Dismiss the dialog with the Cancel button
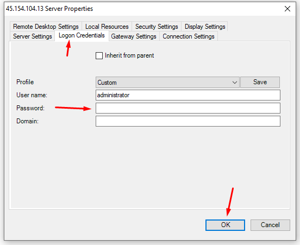300x245 pixels. (x=270, y=225)
